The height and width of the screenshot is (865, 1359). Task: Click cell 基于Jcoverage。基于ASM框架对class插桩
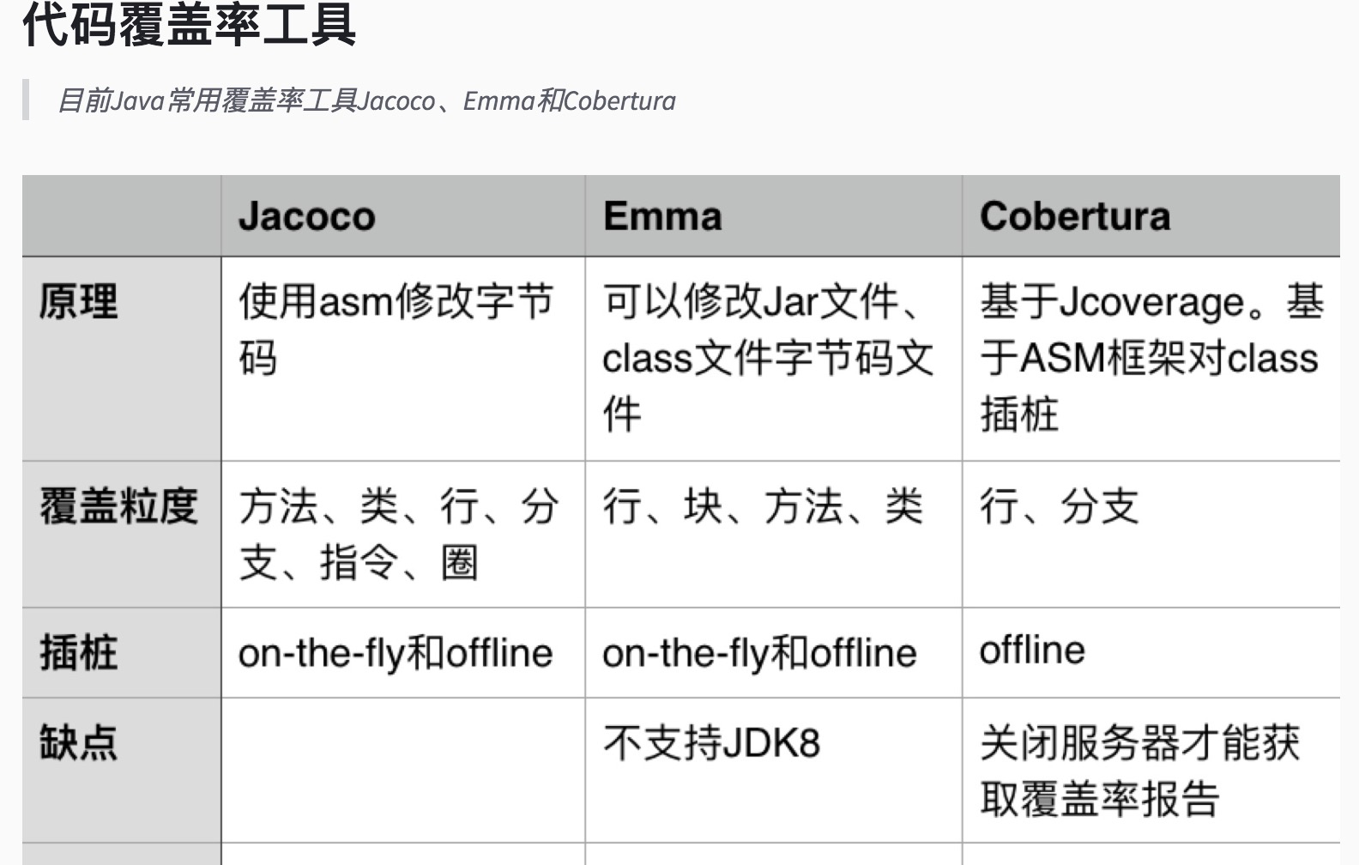[x=1151, y=359]
